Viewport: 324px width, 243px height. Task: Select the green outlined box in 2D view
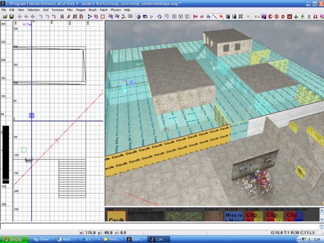click(24, 150)
